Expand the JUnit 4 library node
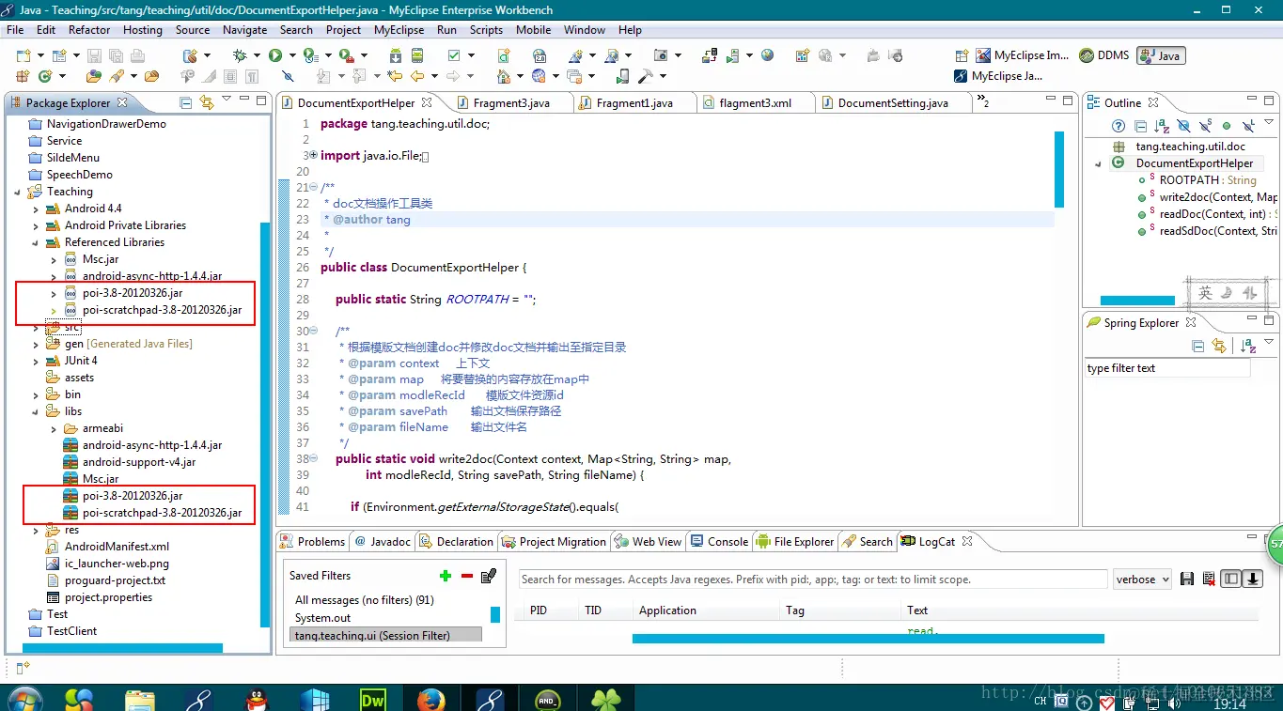 coord(37,361)
